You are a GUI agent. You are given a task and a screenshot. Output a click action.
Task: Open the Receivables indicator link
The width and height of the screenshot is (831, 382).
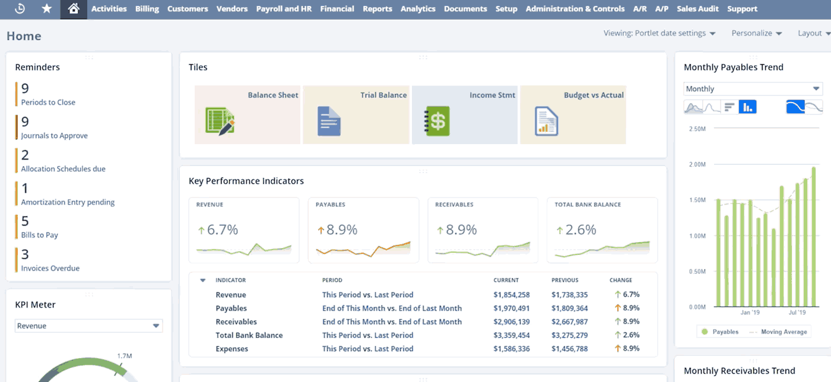[x=236, y=321]
